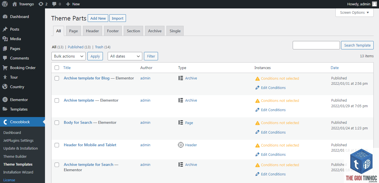Image resolution: width=379 pixels, height=183 pixels.
Task: Click the home icon beside Travengo
Action: 15,4
